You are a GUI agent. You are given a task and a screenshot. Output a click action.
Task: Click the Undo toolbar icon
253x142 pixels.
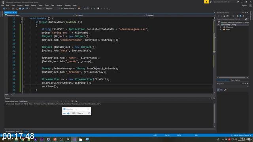[27, 9]
